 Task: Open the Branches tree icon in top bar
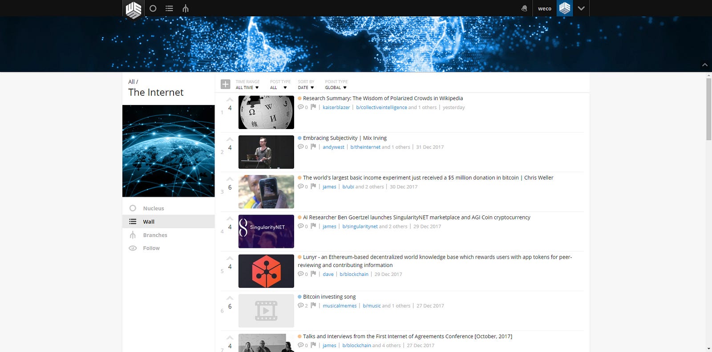pyautogui.click(x=186, y=8)
